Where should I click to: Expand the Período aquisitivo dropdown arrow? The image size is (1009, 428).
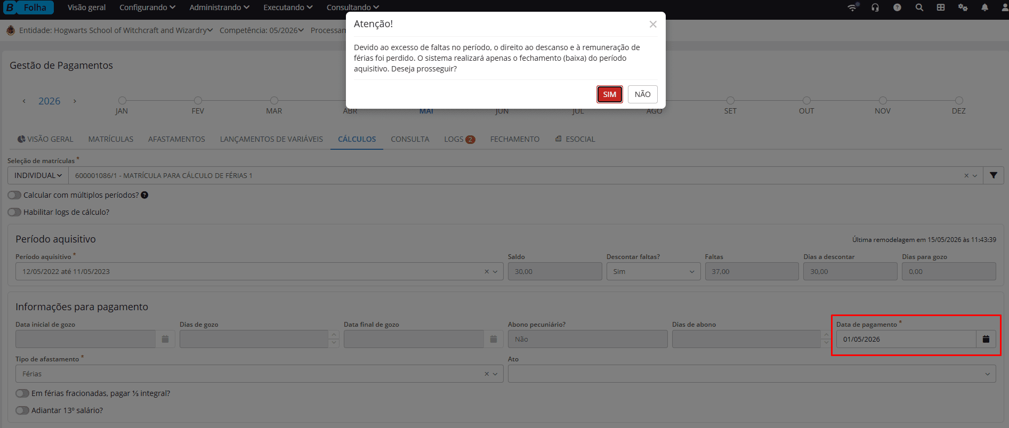coord(495,271)
